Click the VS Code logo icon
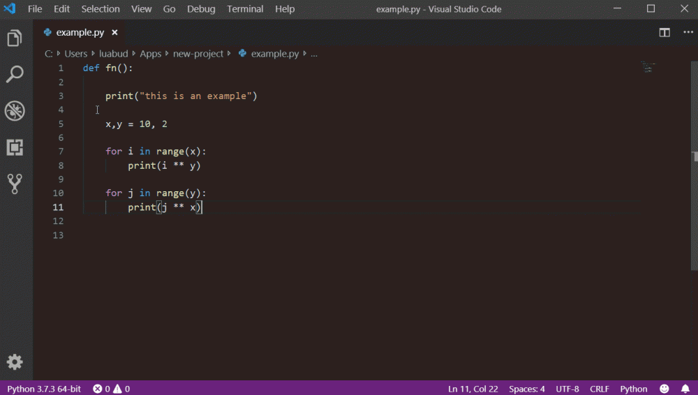698x395 pixels. tap(9, 8)
